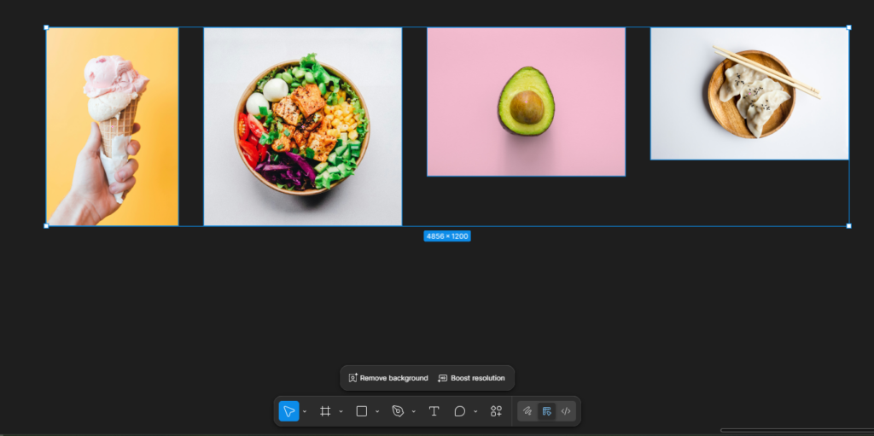Click Boost resolution
This screenshot has width=874, height=436.
point(471,378)
